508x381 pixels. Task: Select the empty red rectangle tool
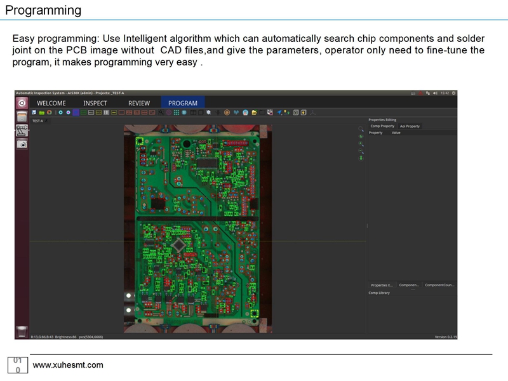[121, 112]
